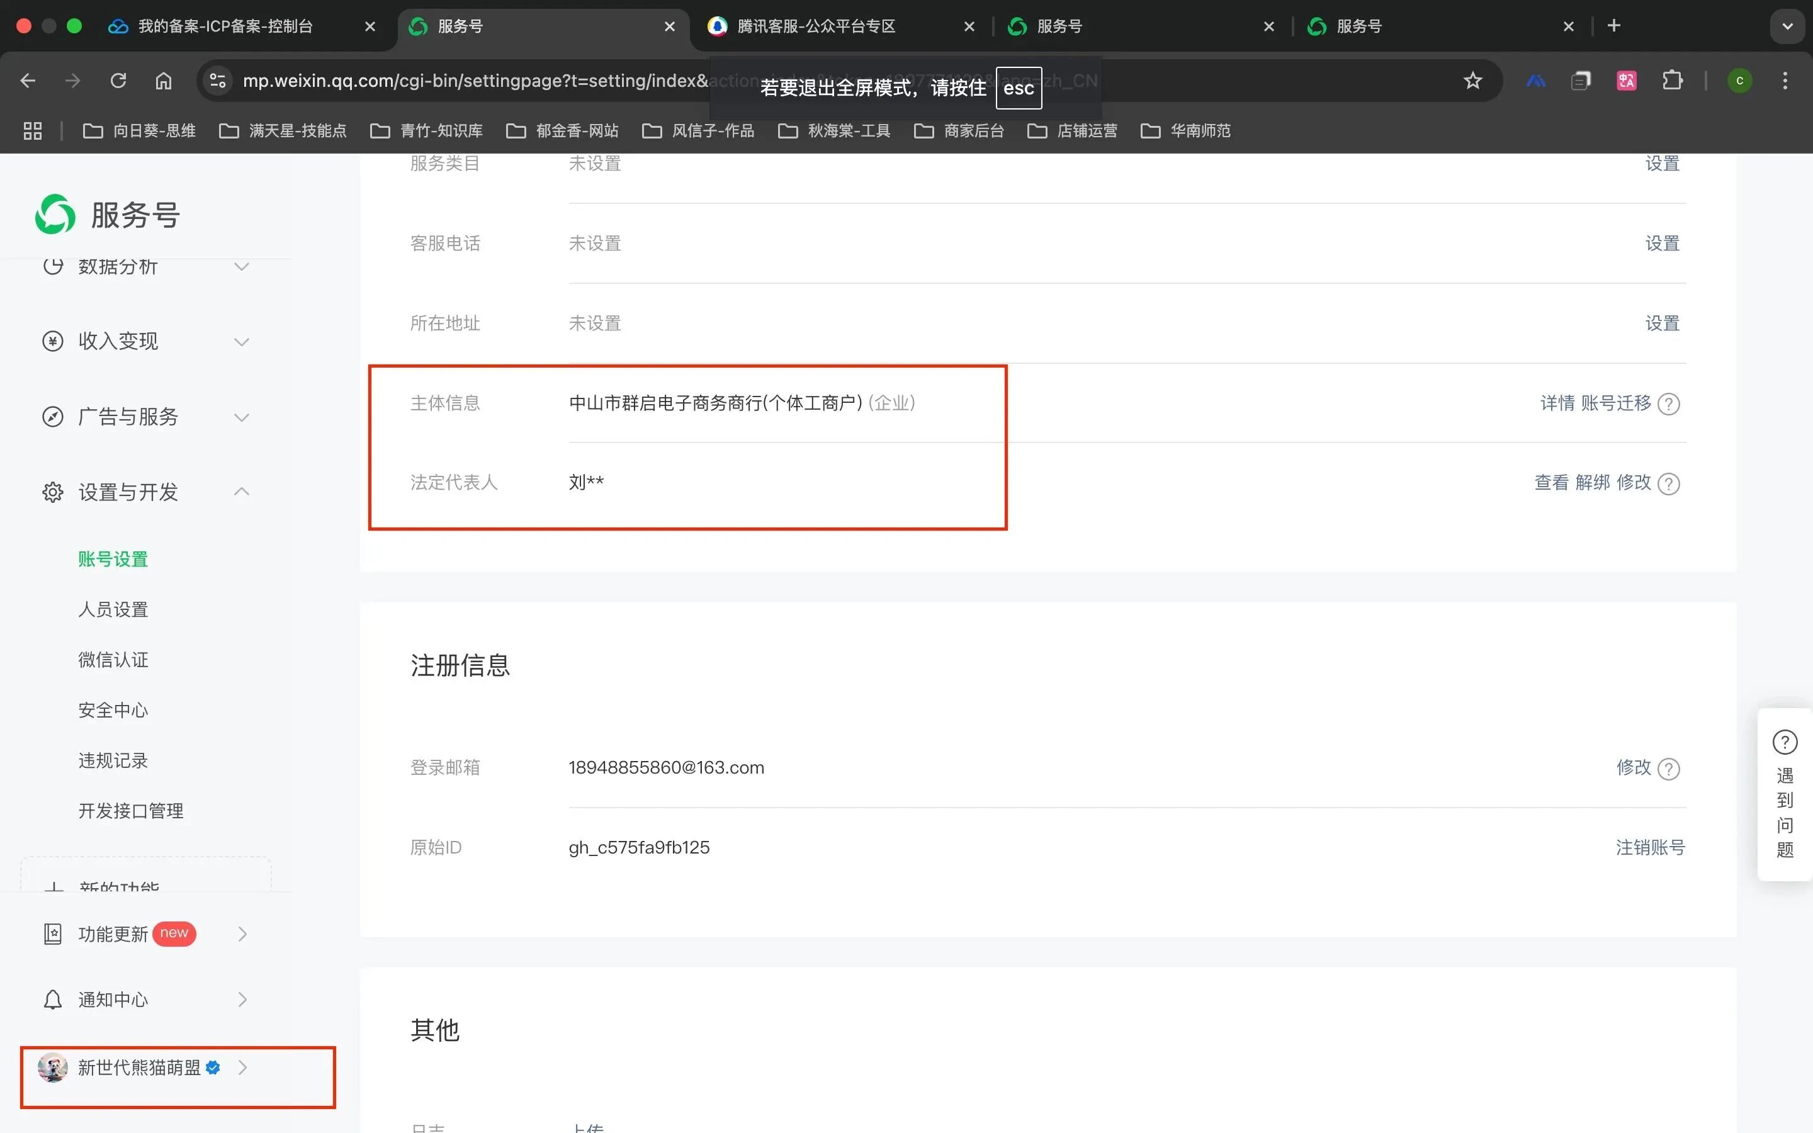Click the browser home icon
1813x1133 pixels.
point(163,81)
